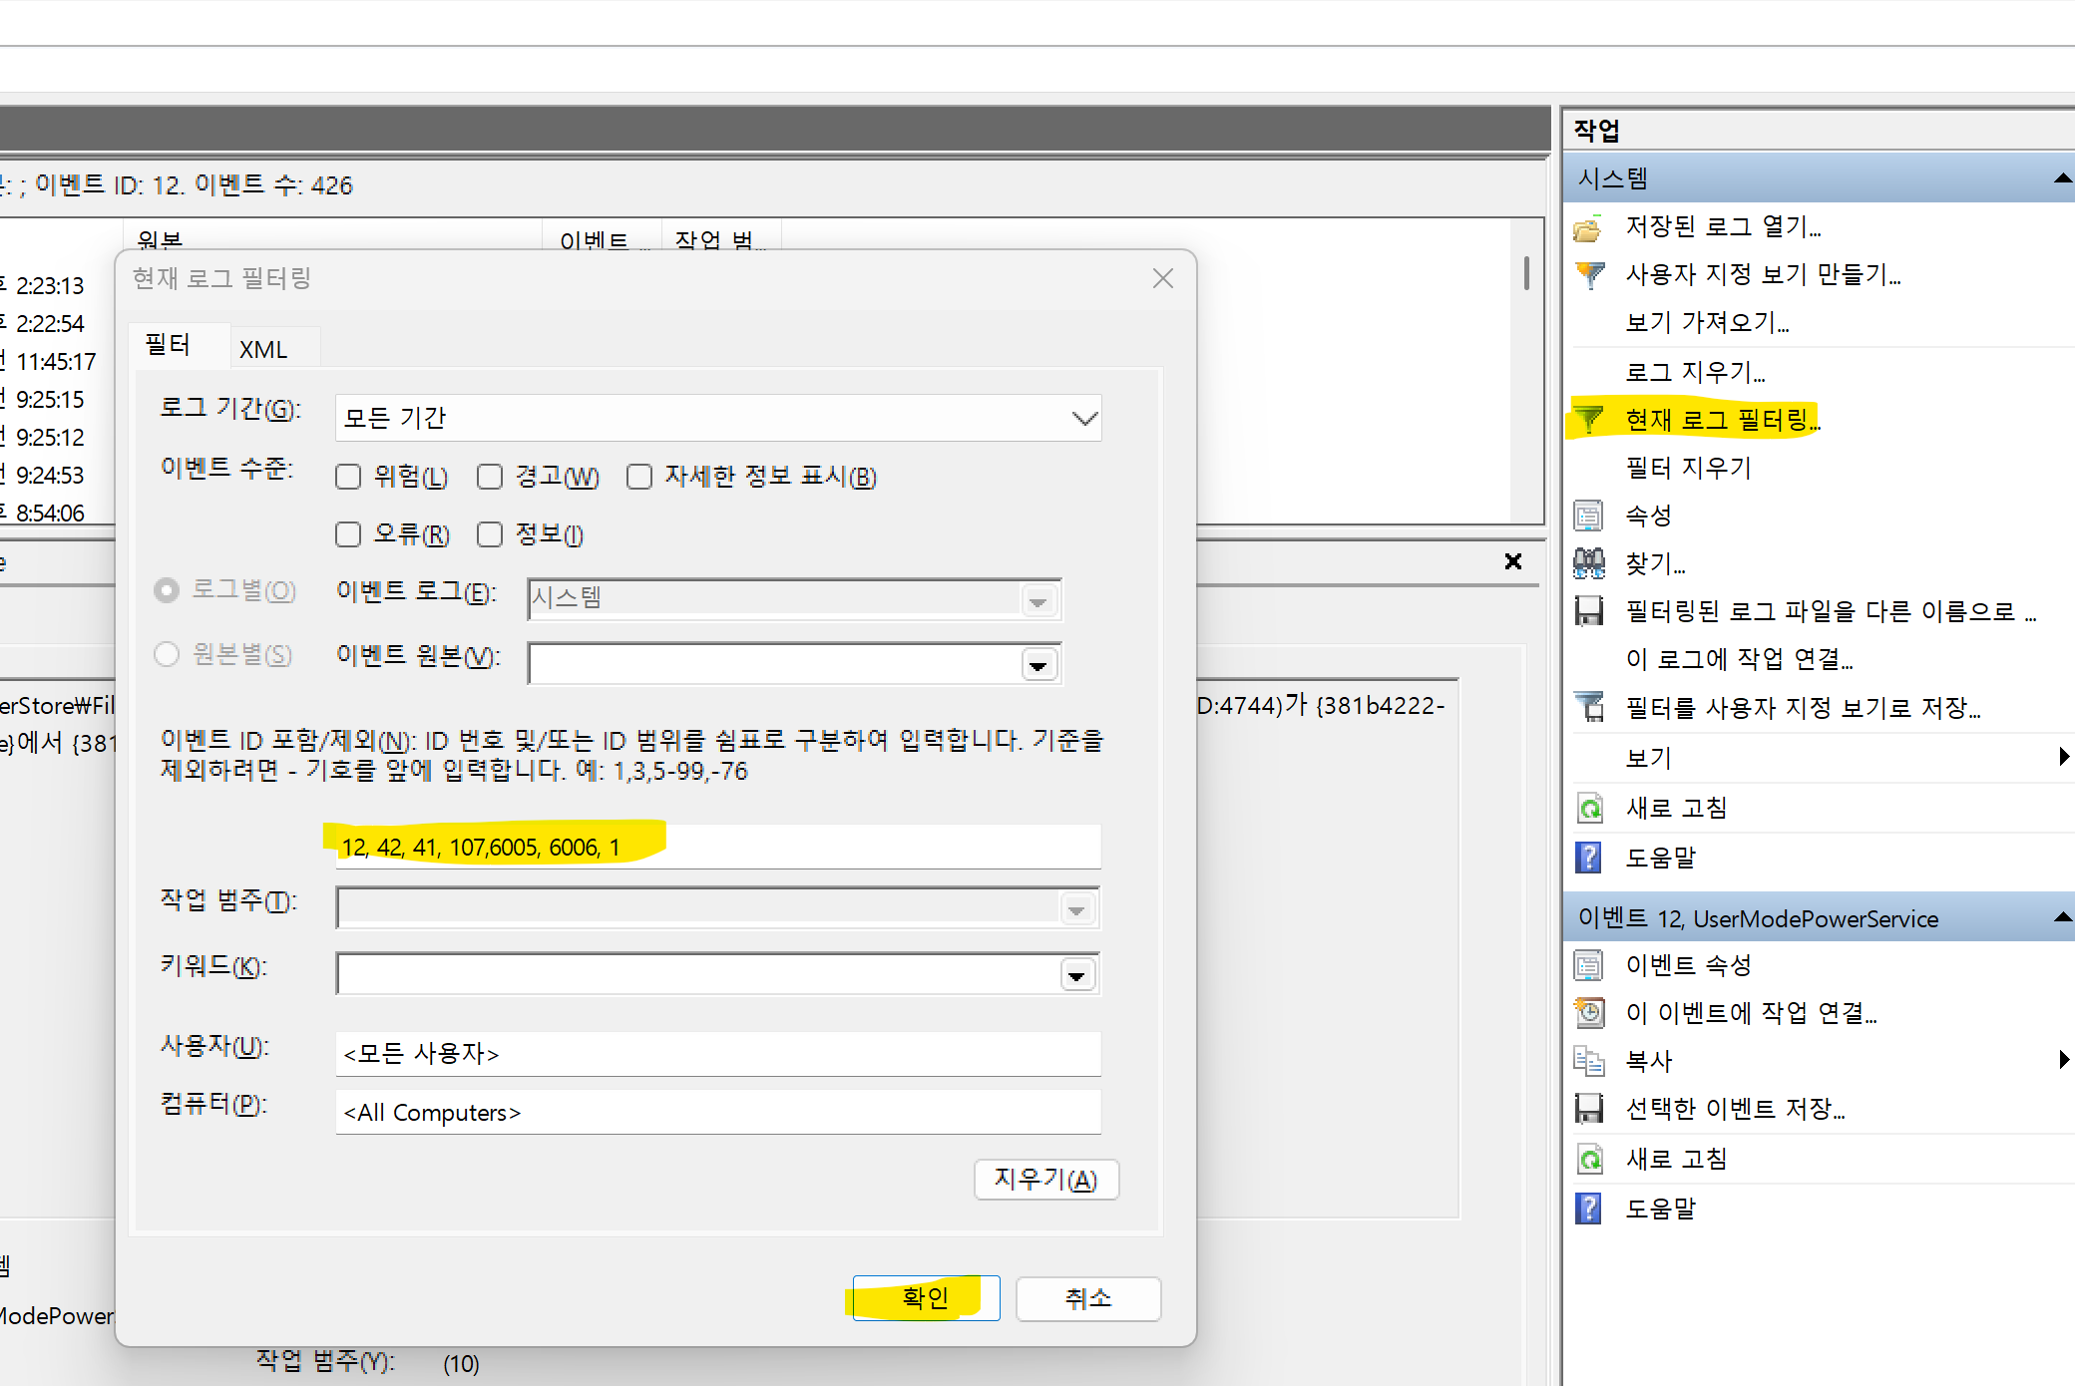Click the attach task to event icon
Viewport: 2075px width, 1386px height.
pyautogui.click(x=1589, y=1013)
